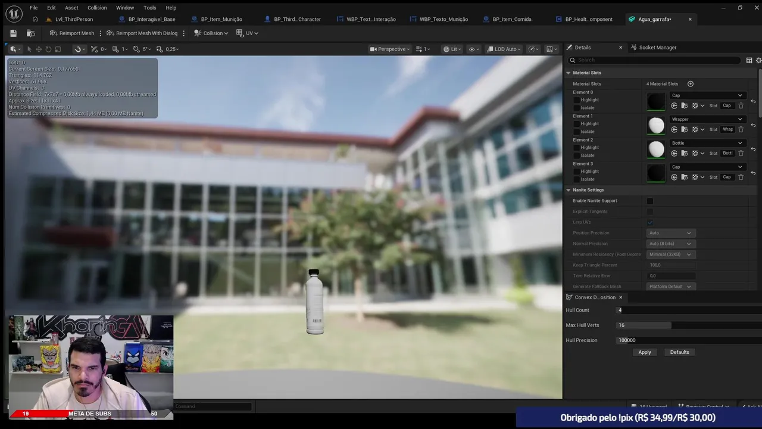Select the scale tool in viewport toolbar
762x429 pixels.
(58, 49)
